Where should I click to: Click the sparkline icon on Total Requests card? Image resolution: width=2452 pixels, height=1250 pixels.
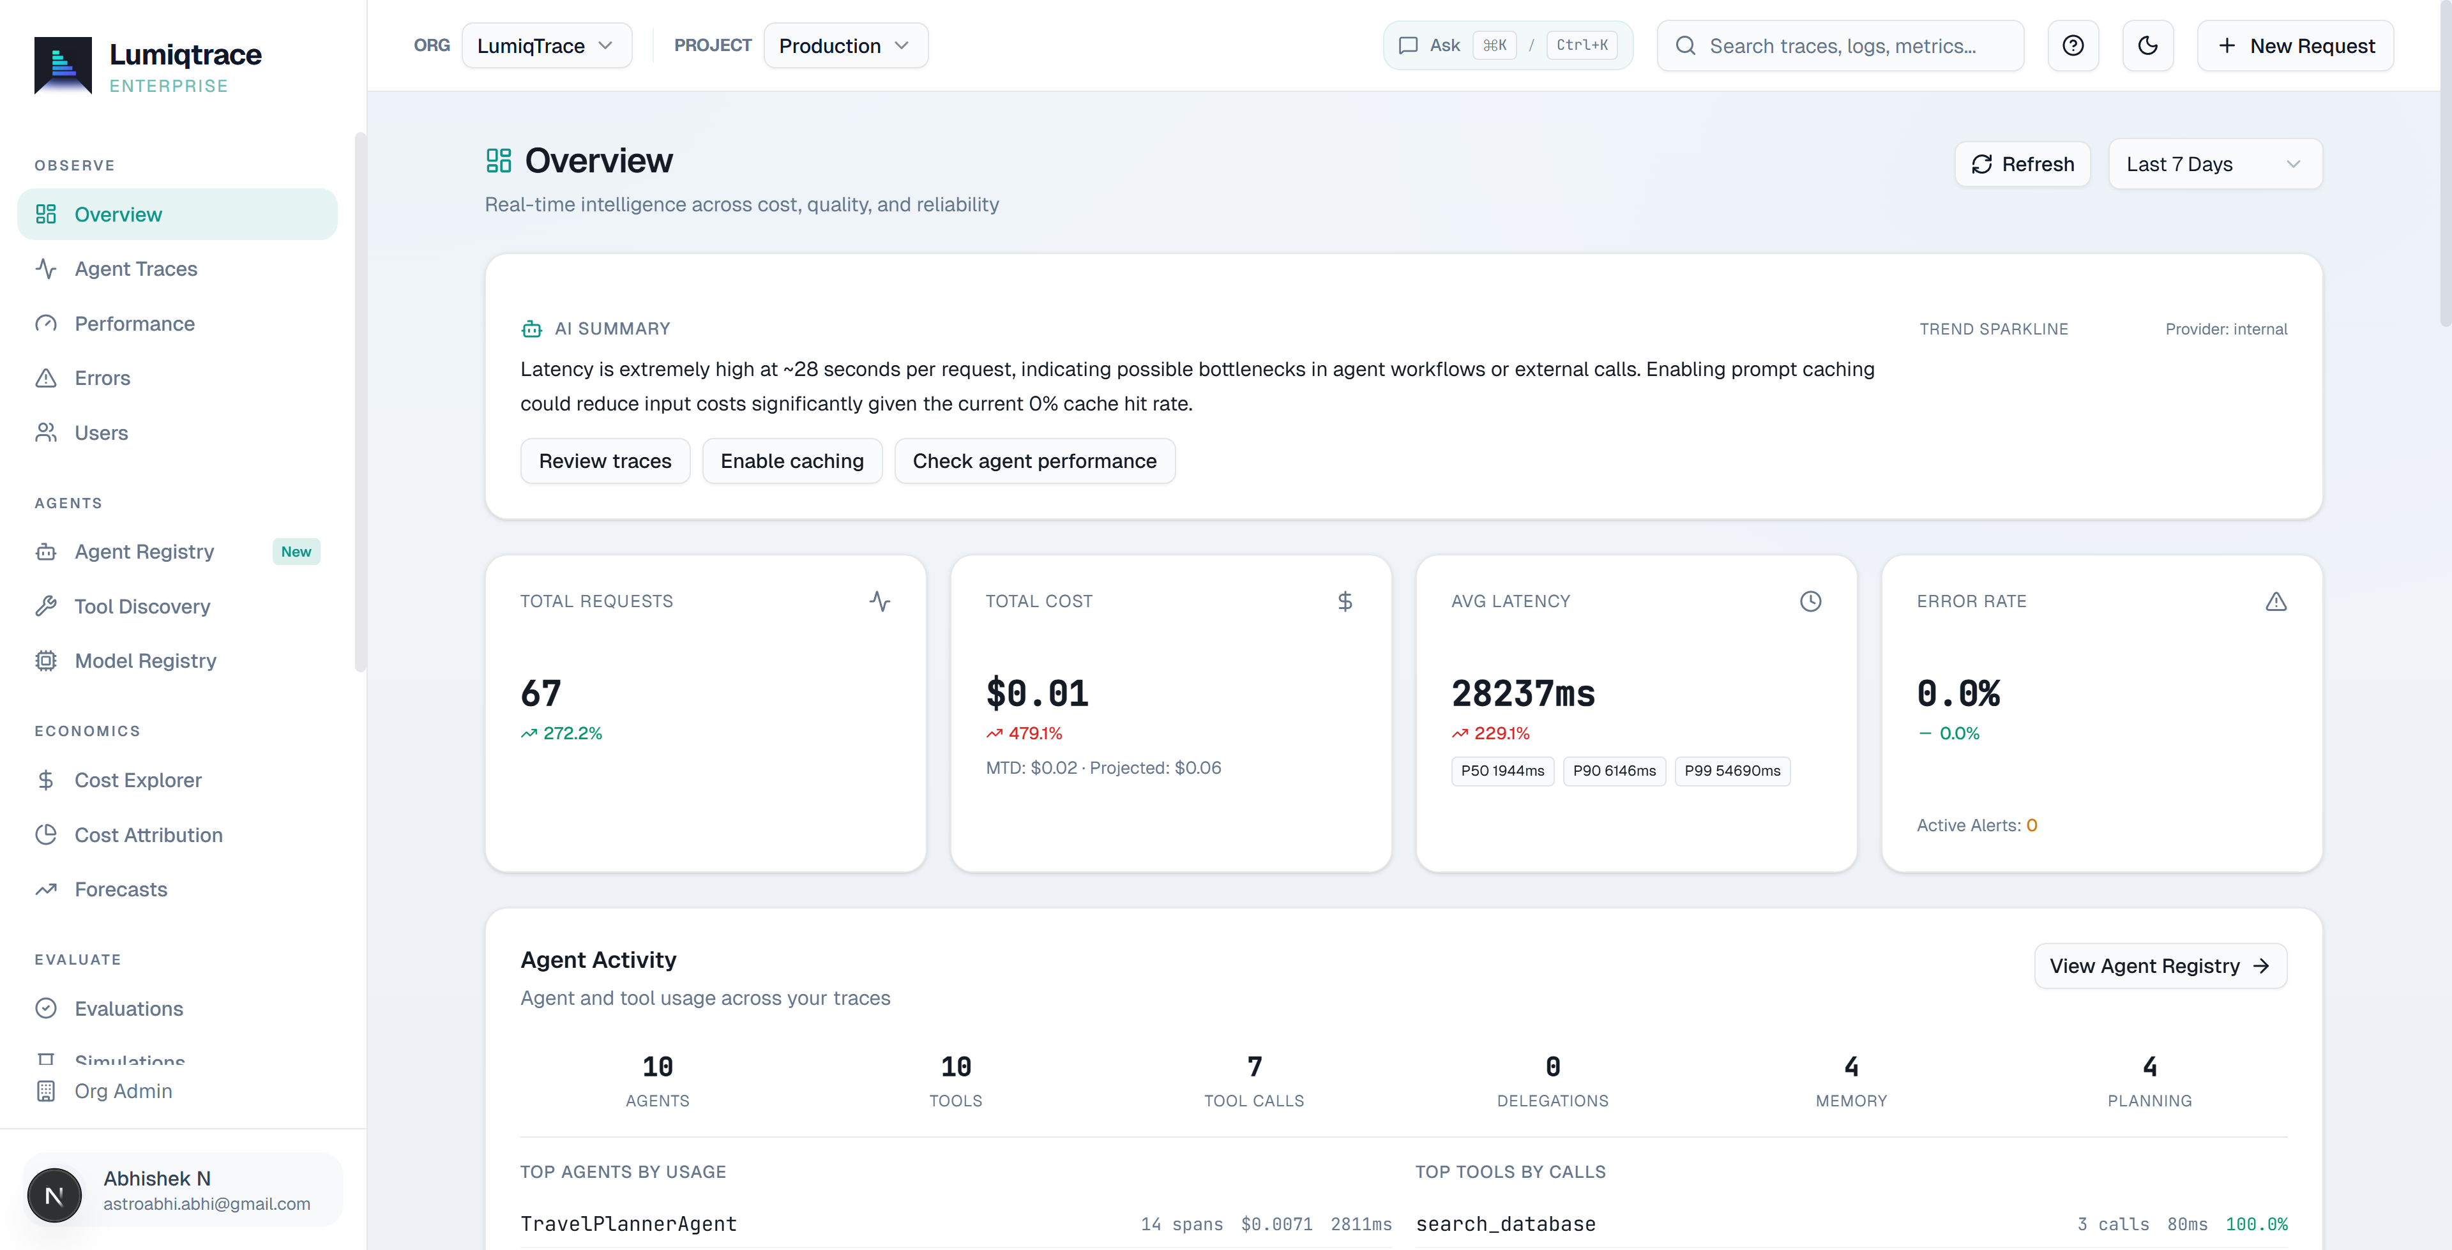point(879,601)
